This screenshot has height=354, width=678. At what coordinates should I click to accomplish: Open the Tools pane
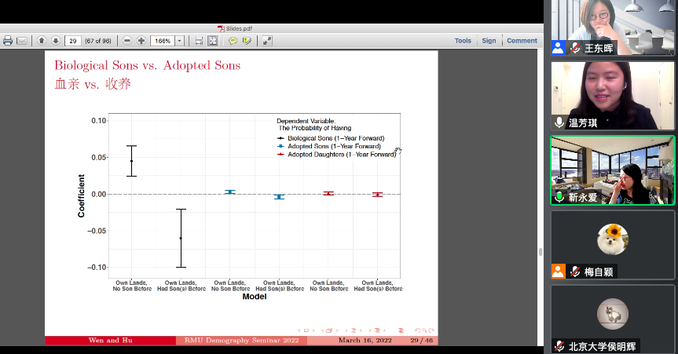463,41
